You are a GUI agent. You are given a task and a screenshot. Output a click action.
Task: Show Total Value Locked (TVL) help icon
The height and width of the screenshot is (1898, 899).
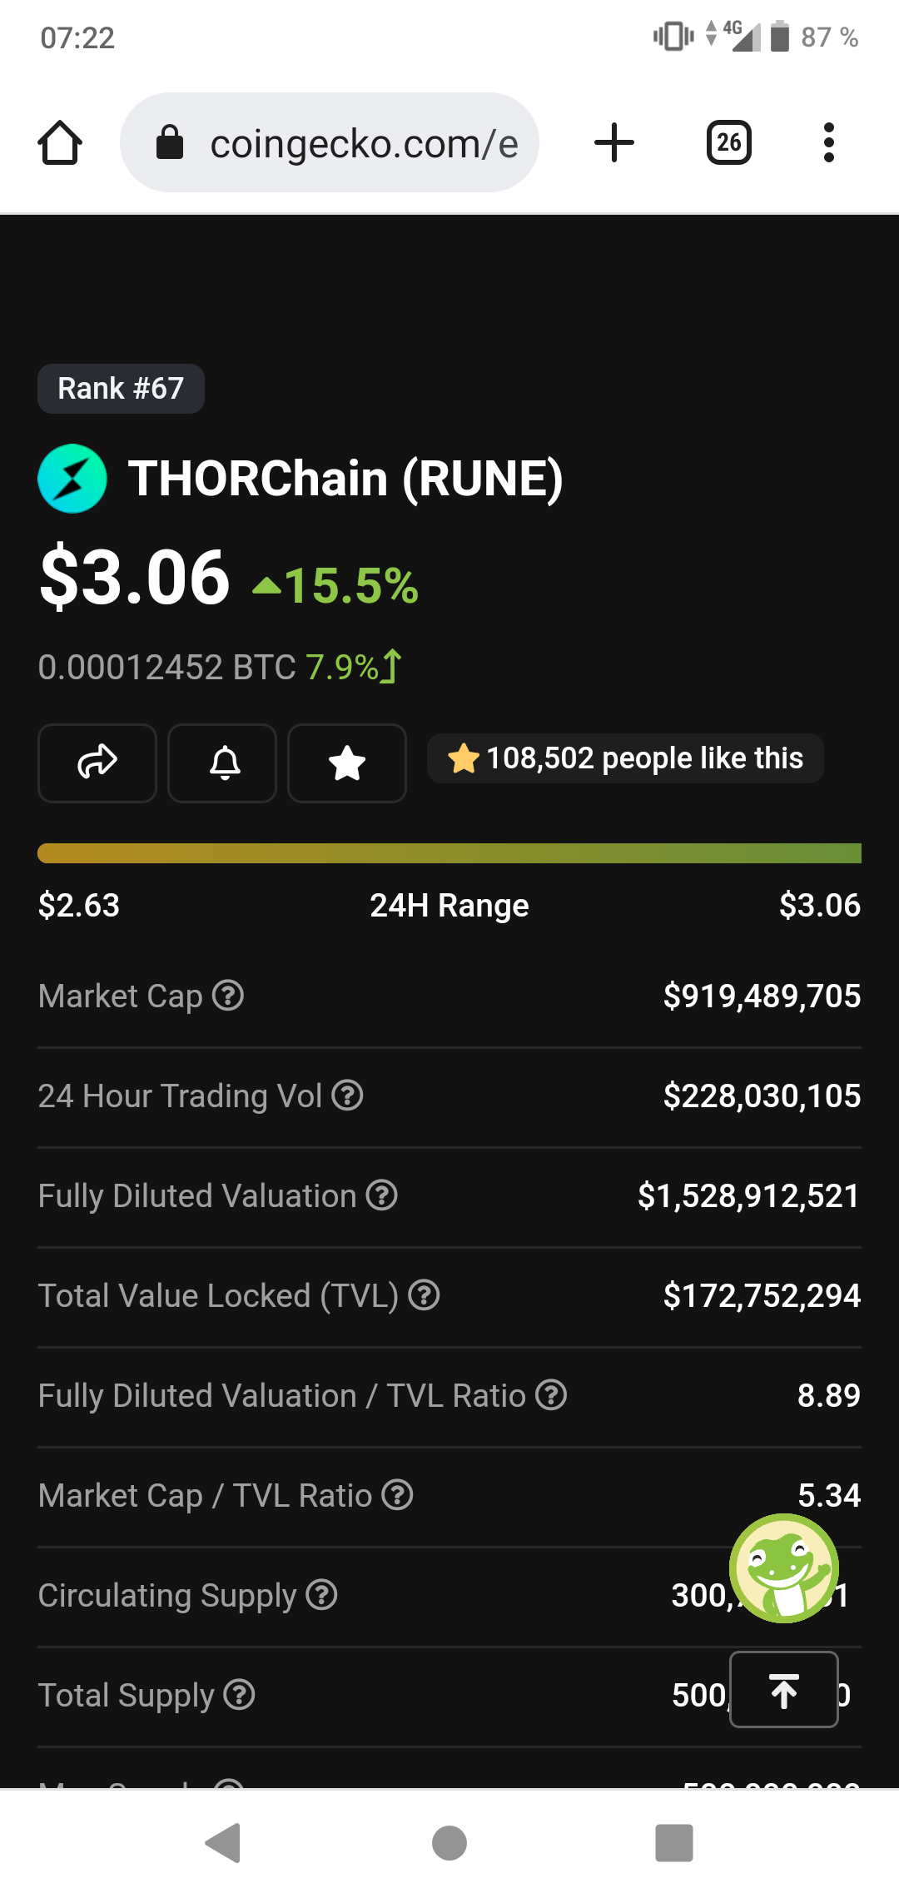pyautogui.click(x=425, y=1295)
